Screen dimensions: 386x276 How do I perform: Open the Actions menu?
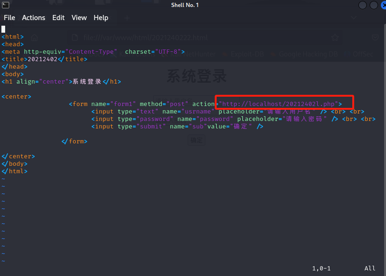34,18
